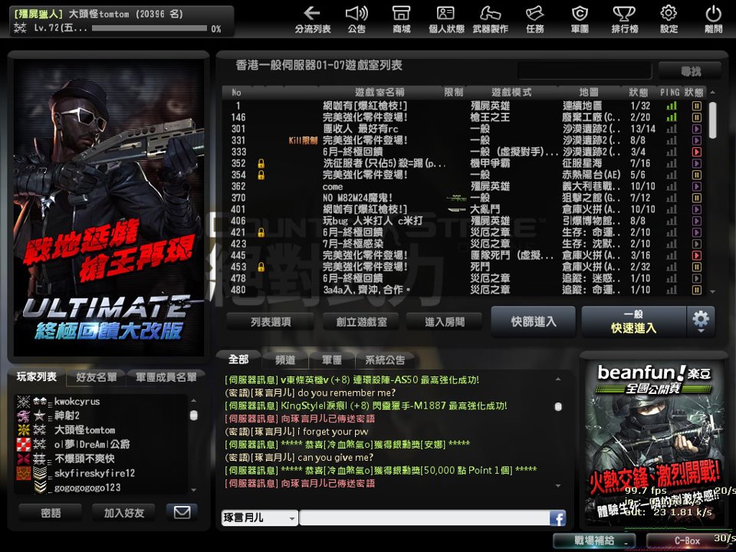Screen dimensions: 736x552
Task: Click the room search input field
Action: point(584,71)
